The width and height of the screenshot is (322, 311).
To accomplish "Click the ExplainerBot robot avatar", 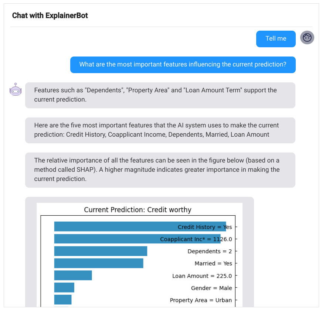I will point(16,90).
